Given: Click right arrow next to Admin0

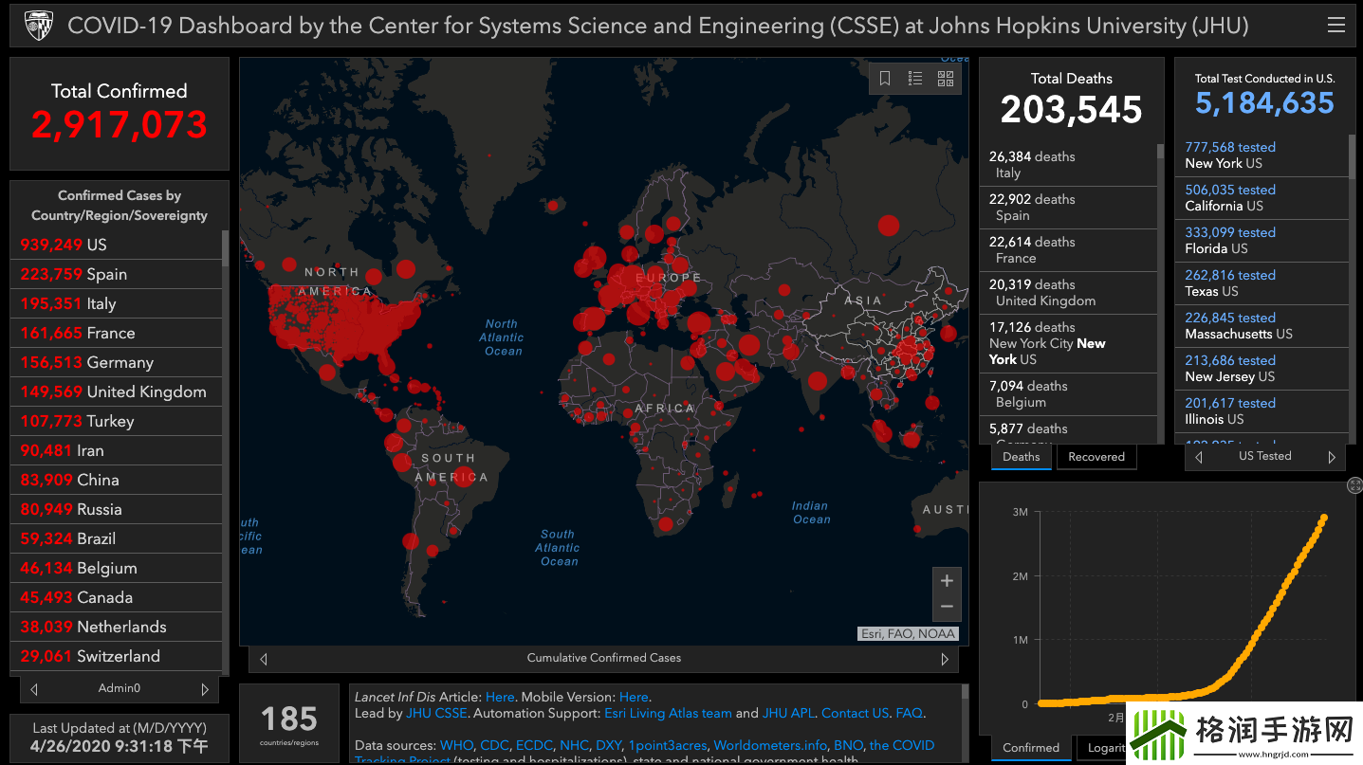Looking at the screenshot, I should pyautogui.click(x=205, y=689).
